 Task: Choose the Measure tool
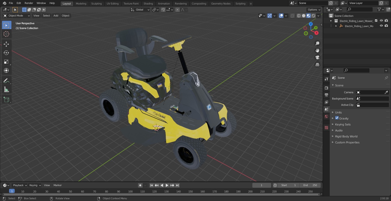pos(6,90)
